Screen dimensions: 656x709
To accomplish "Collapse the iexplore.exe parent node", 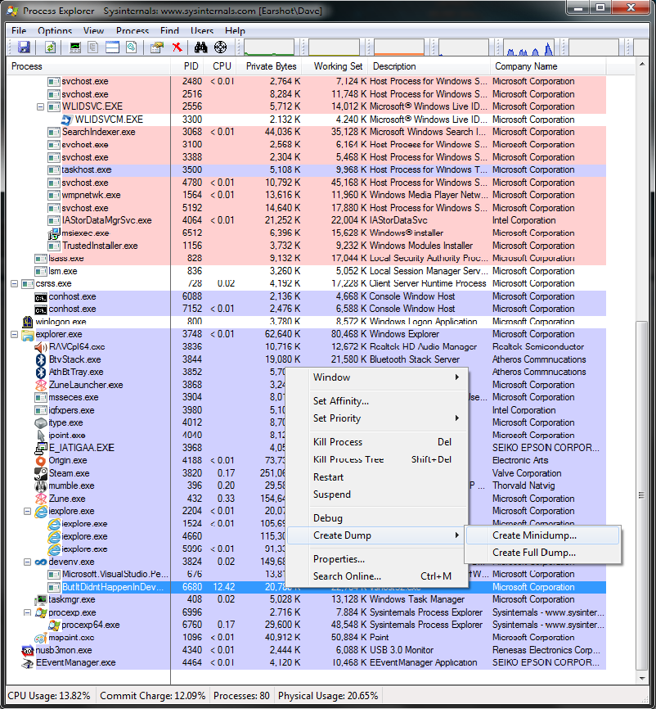I will (27, 512).
